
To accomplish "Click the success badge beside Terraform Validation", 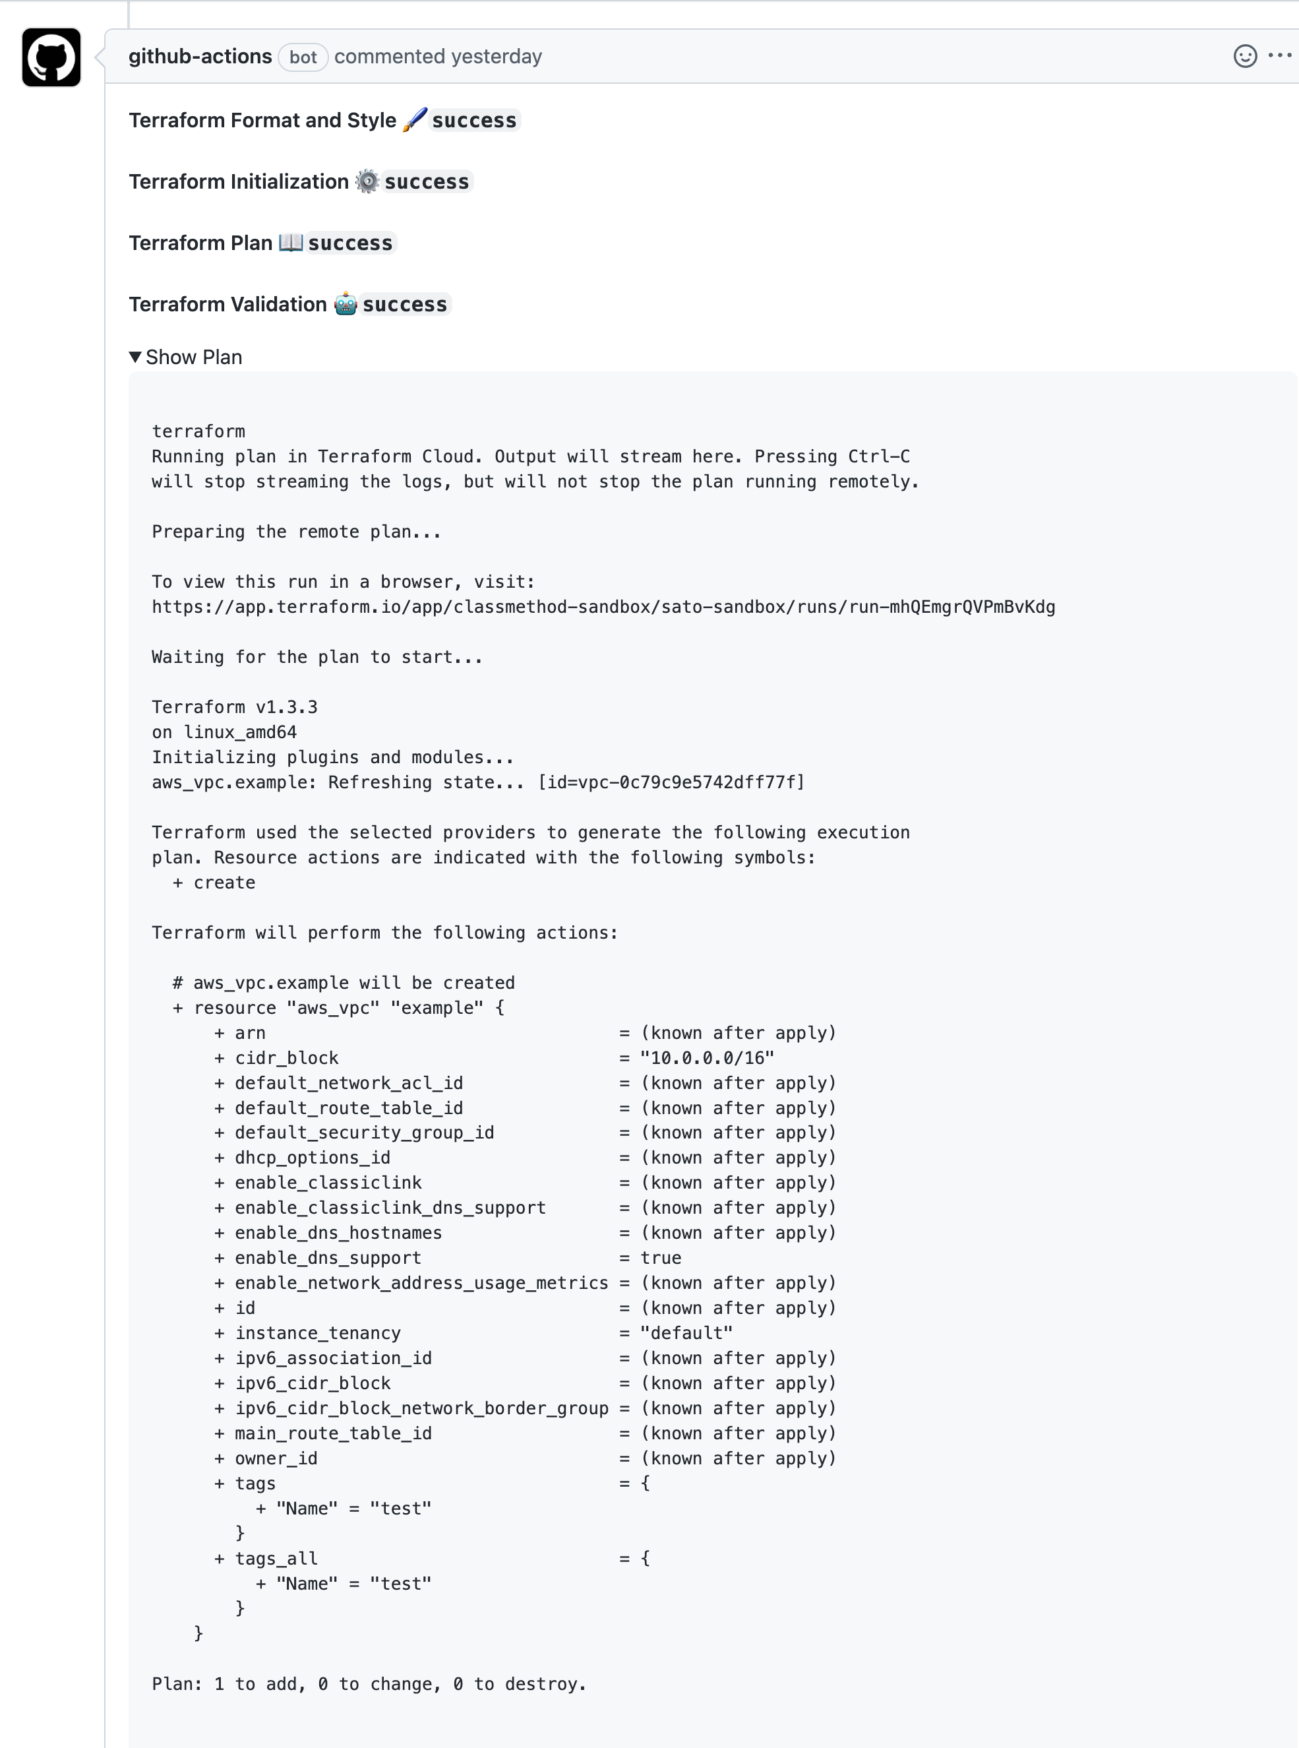I will click(x=406, y=303).
